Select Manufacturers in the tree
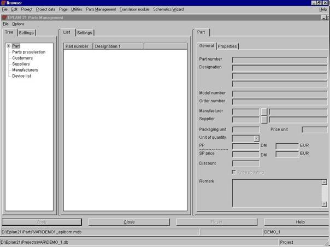Image resolution: width=330 pixels, height=247 pixels. (x=25, y=70)
